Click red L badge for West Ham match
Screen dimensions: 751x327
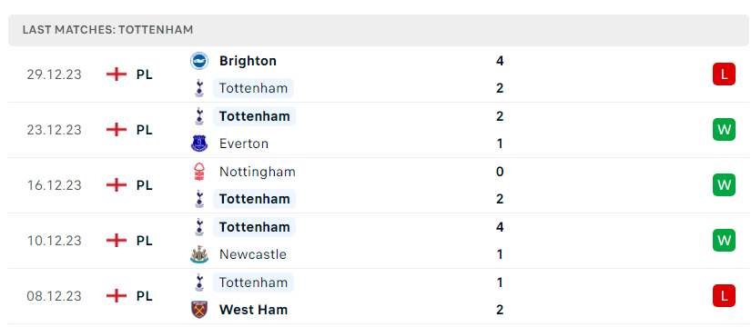[724, 296]
